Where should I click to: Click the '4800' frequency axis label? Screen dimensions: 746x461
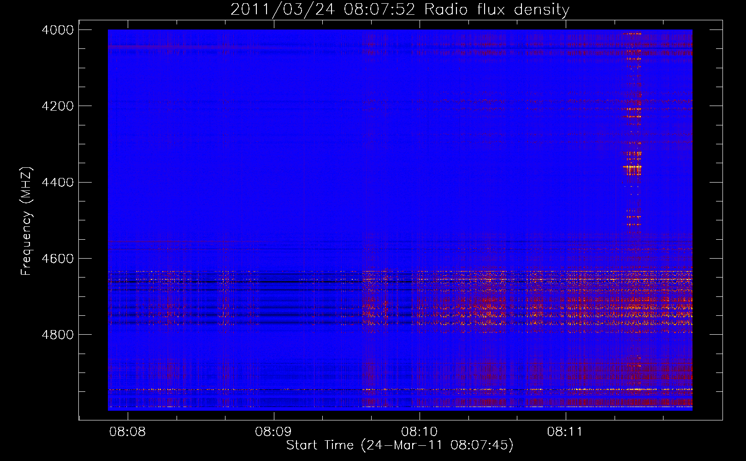[x=57, y=335]
